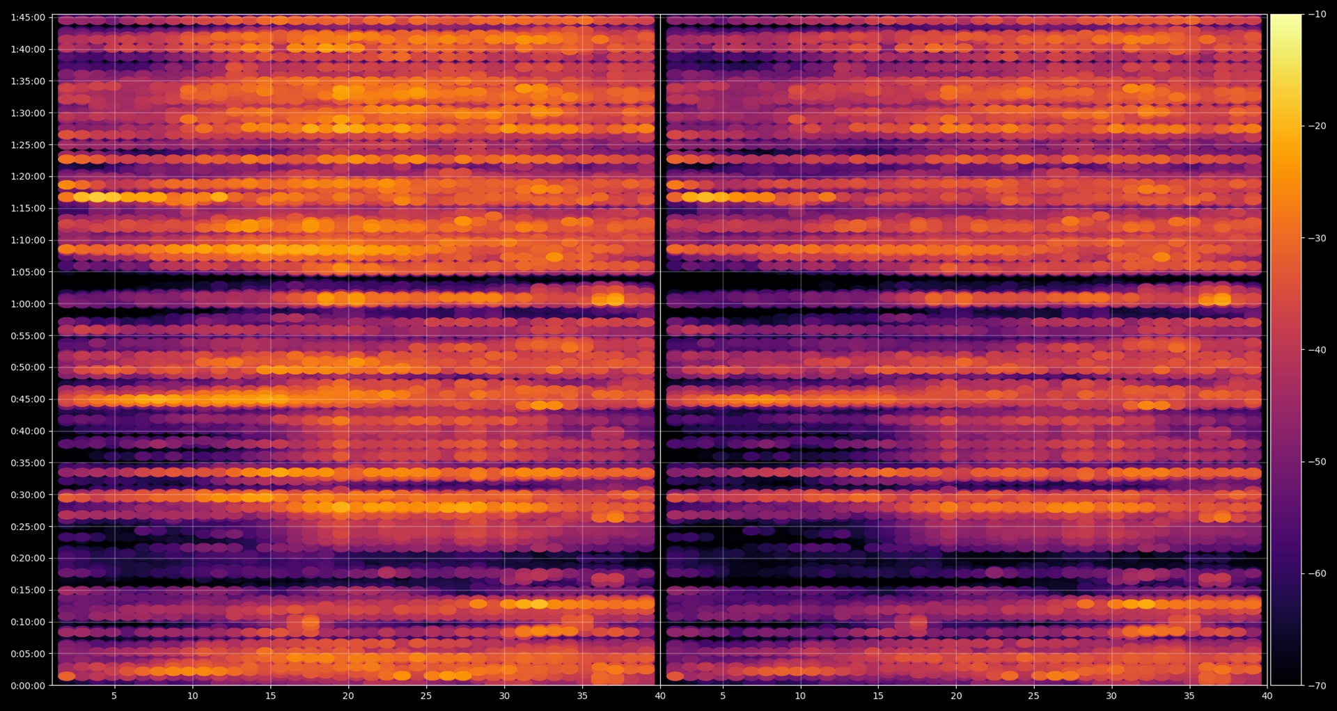Click x-axis label 25 under right heatmap
The image size is (1337, 711).
pos(1033,696)
